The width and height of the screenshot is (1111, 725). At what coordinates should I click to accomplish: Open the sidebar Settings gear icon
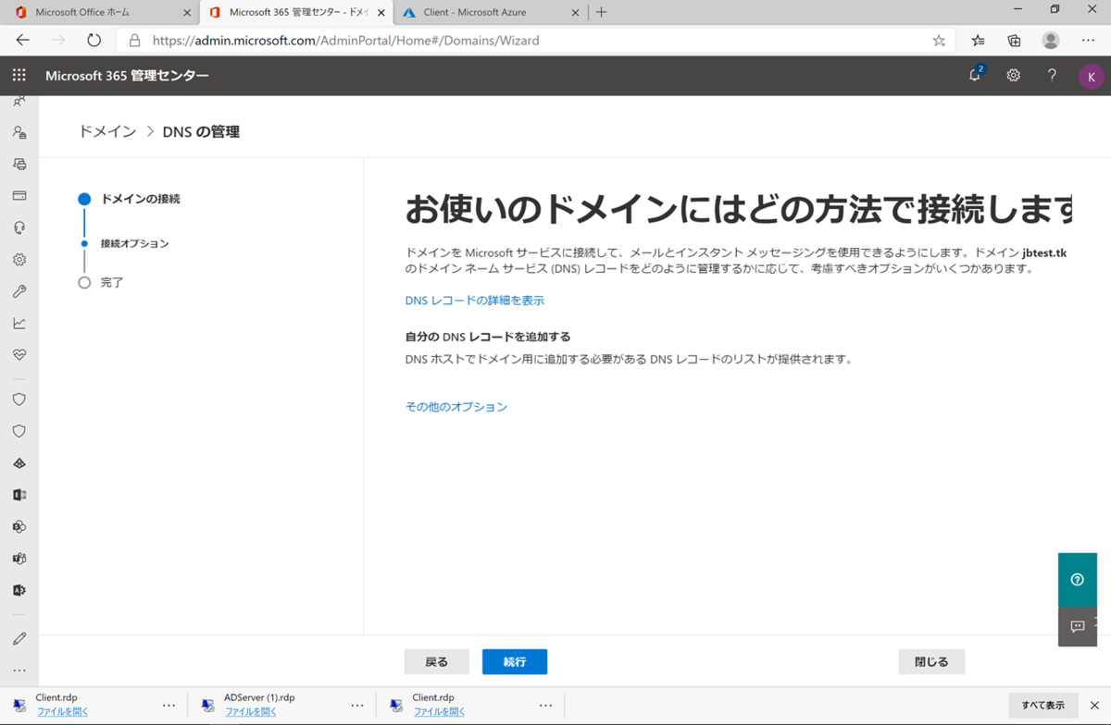pyautogui.click(x=19, y=260)
